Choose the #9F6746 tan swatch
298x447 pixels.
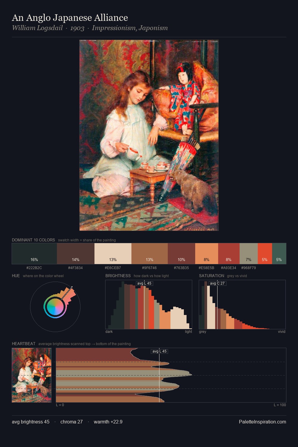150,254
